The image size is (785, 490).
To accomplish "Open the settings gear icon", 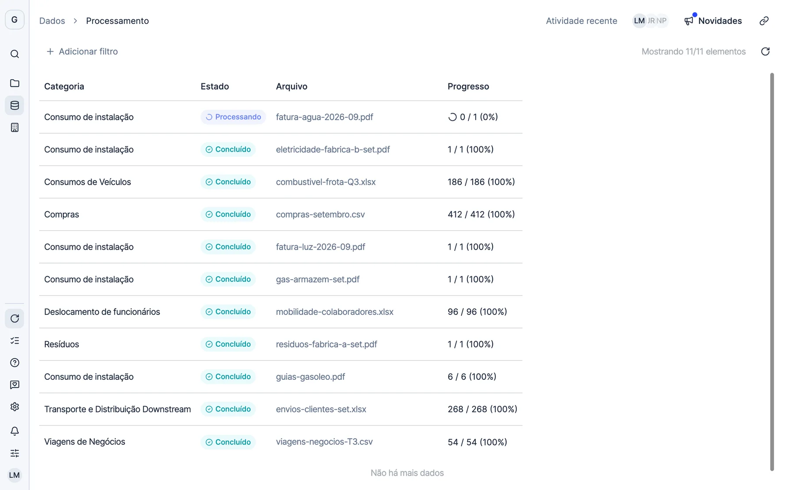I will [x=14, y=407].
